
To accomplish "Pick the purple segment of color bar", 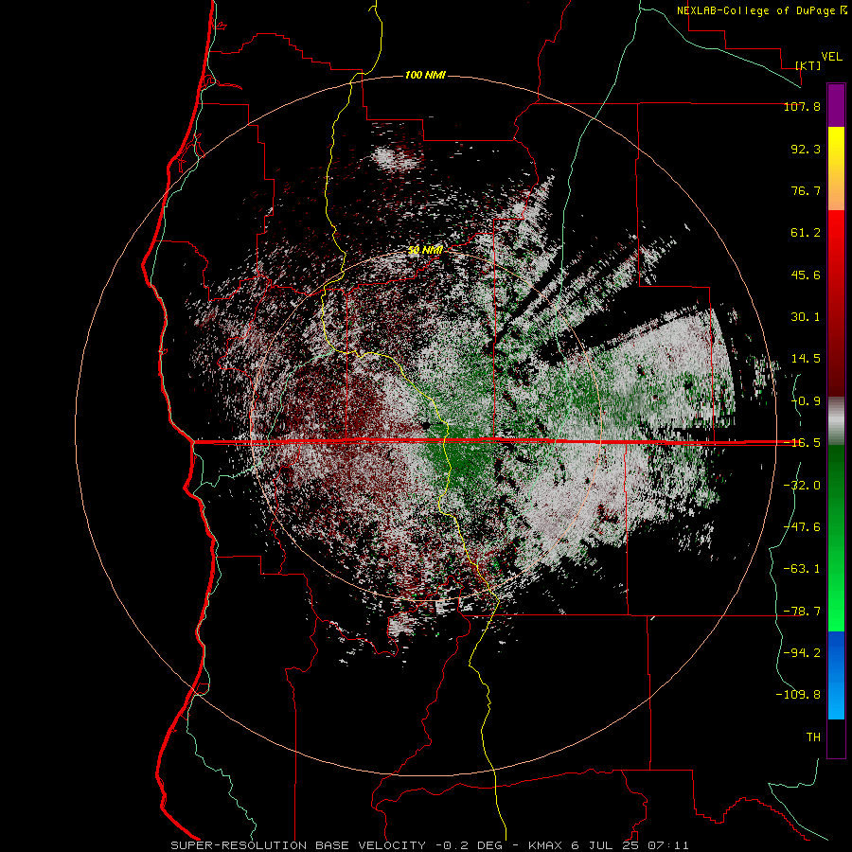I will pos(836,105).
